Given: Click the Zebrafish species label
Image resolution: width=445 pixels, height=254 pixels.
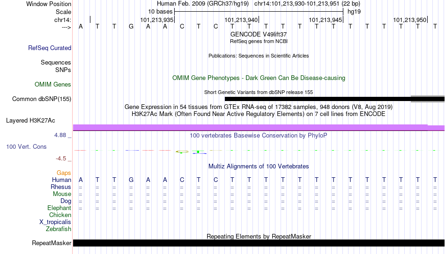Looking at the screenshot, I should tap(59, 229).
